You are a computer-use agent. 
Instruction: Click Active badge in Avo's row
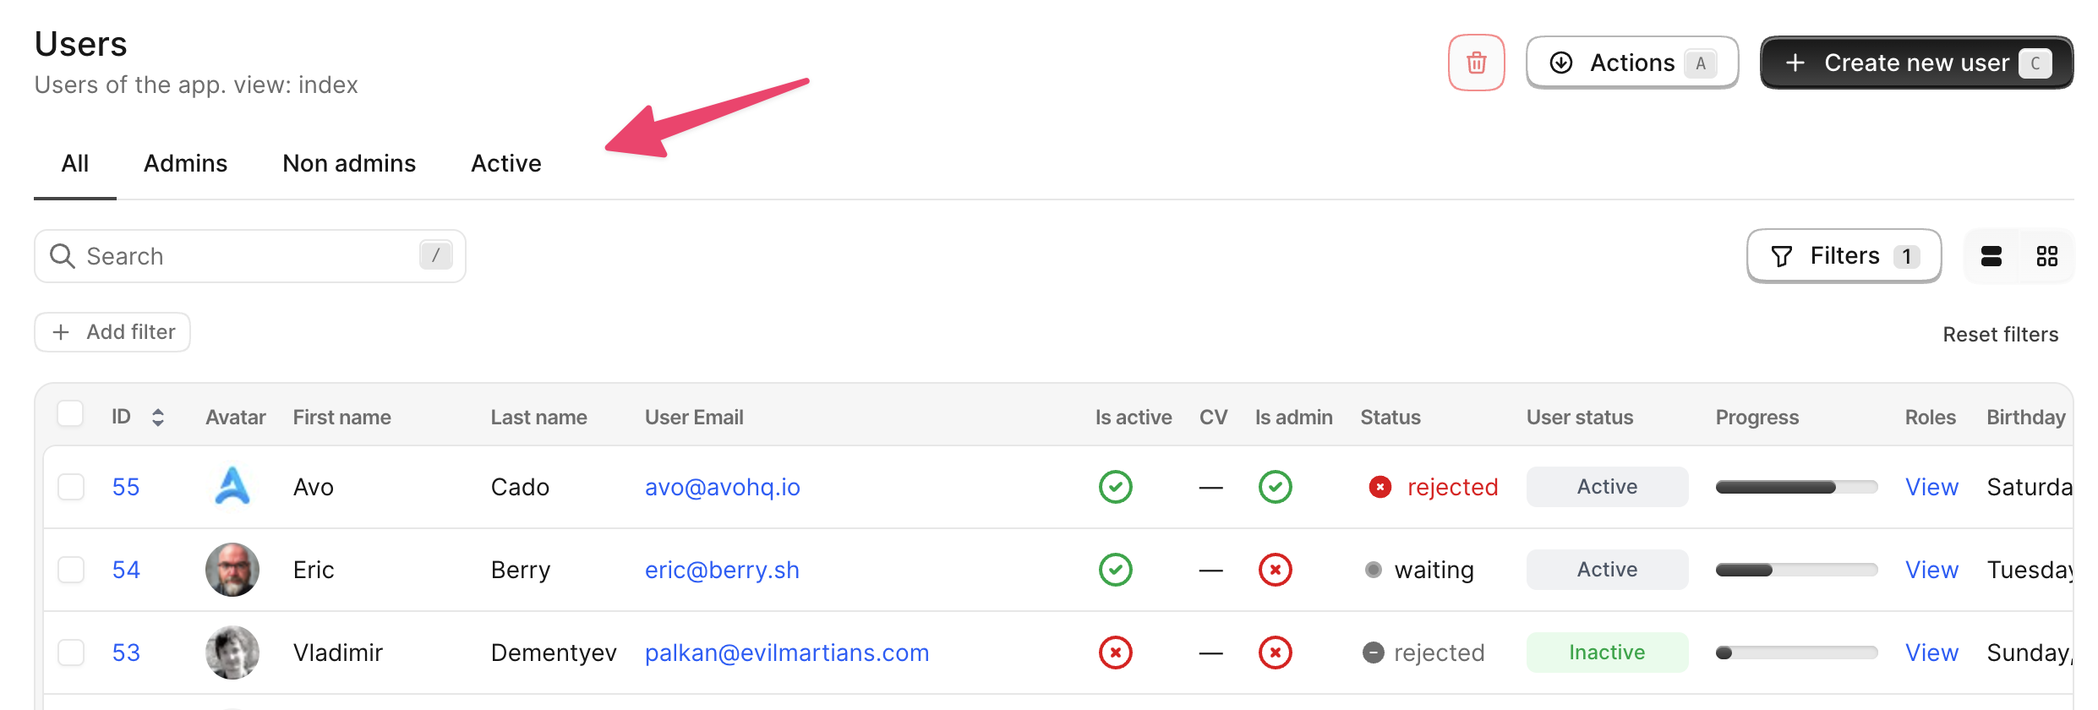tap(1607, 487)
